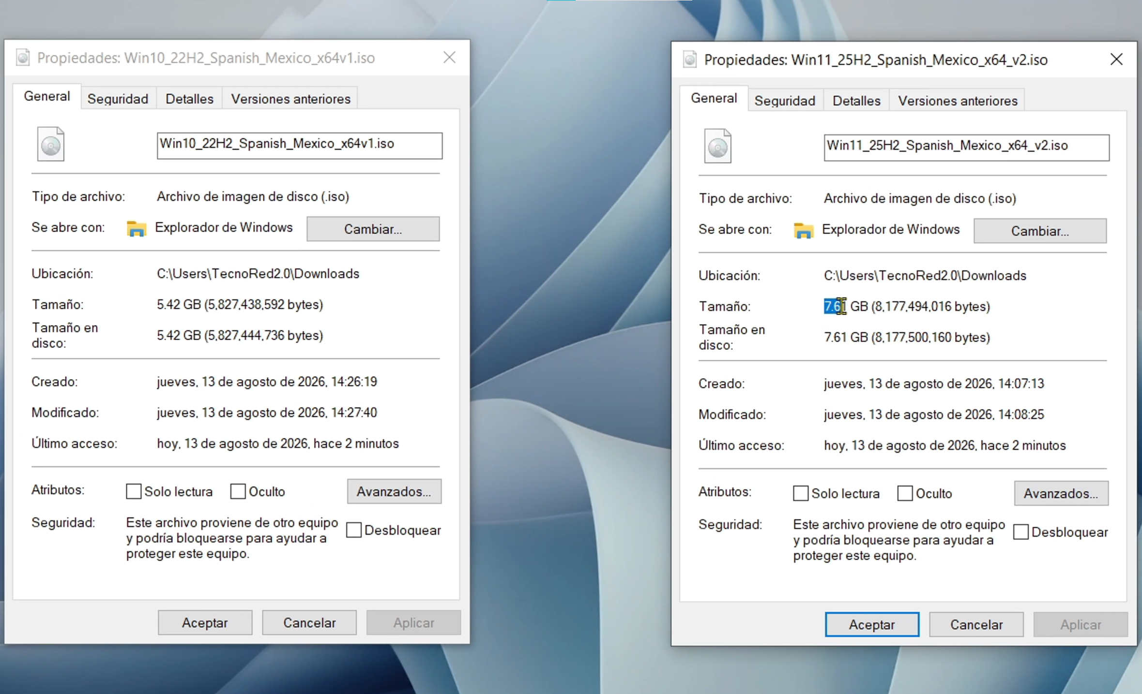
Task: Click Modificado date 14:08:25 in Win11 window
Action: tap(934, 414)
